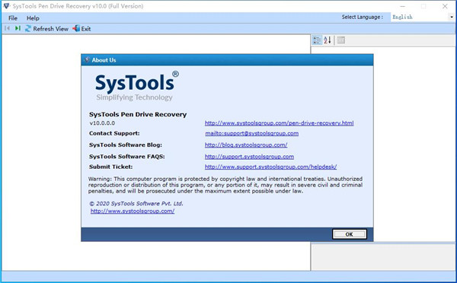Click the v10.0.0.0 version text

[102, 123]
